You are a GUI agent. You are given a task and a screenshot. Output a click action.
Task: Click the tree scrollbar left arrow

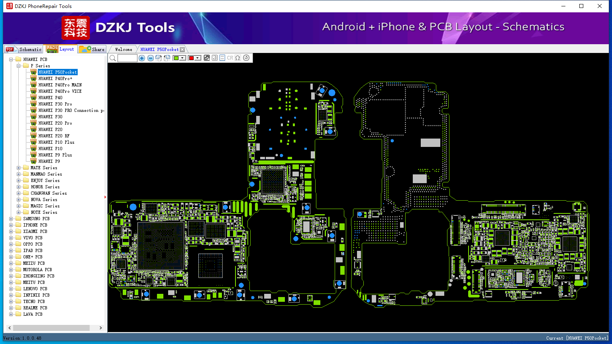pos(10,328)
